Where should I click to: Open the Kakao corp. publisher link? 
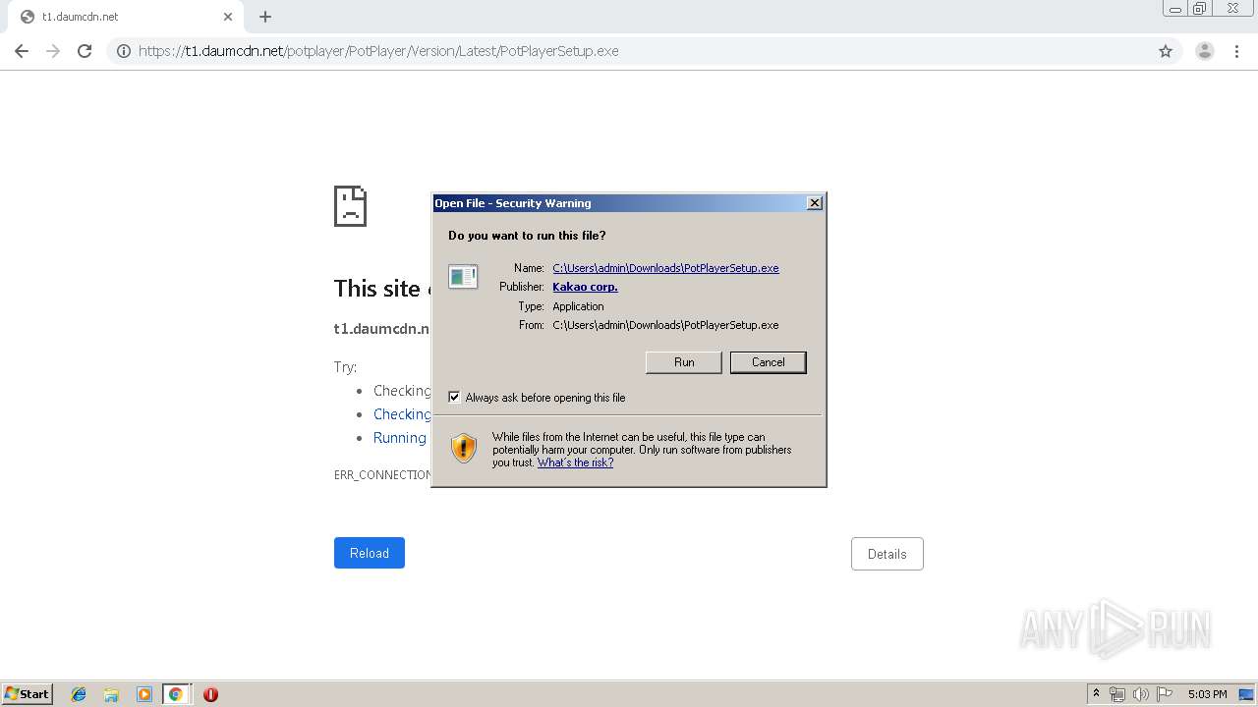pos(585,287)
